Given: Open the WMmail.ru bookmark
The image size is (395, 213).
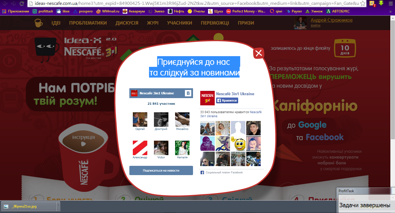Looking at the screenshot, I should pyautogui.click(x=108, y=11).
